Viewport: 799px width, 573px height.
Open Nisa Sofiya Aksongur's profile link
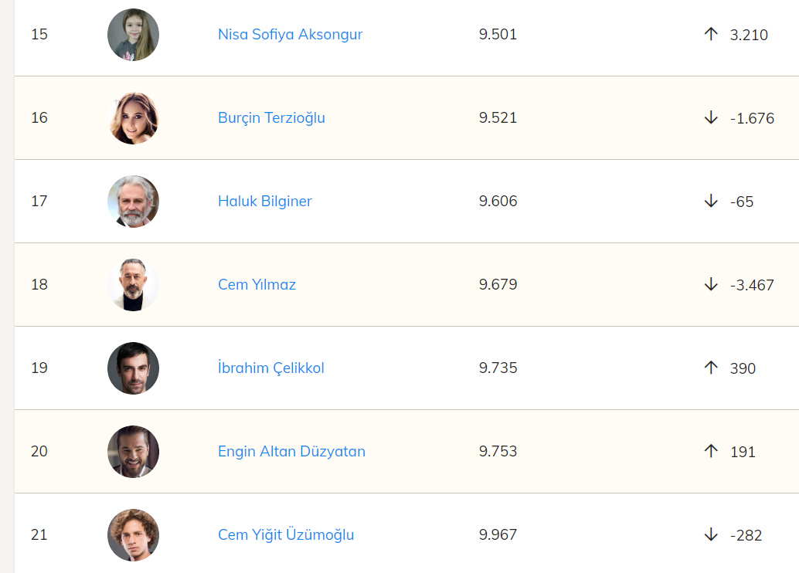290,35
